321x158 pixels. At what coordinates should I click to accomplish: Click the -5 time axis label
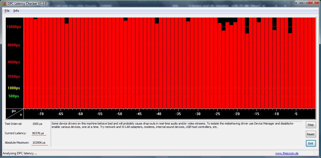coord(296,114)
